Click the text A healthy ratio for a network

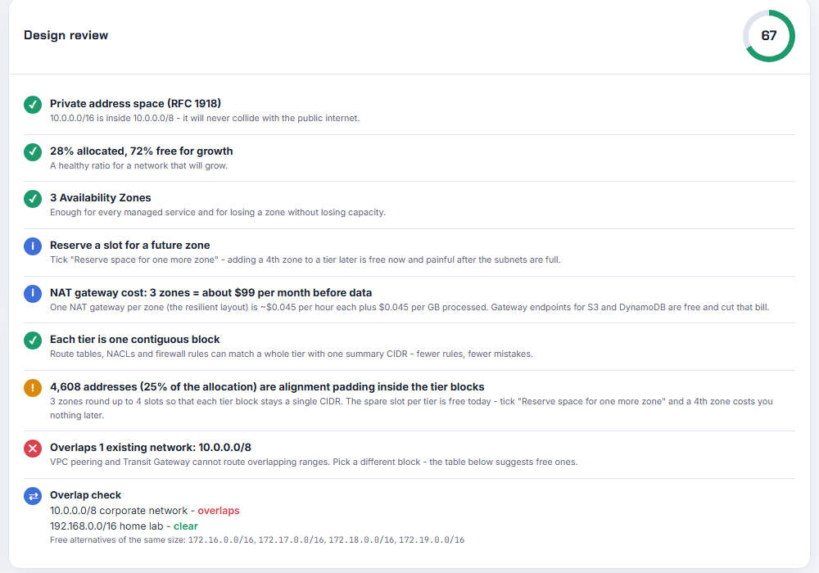139,165
